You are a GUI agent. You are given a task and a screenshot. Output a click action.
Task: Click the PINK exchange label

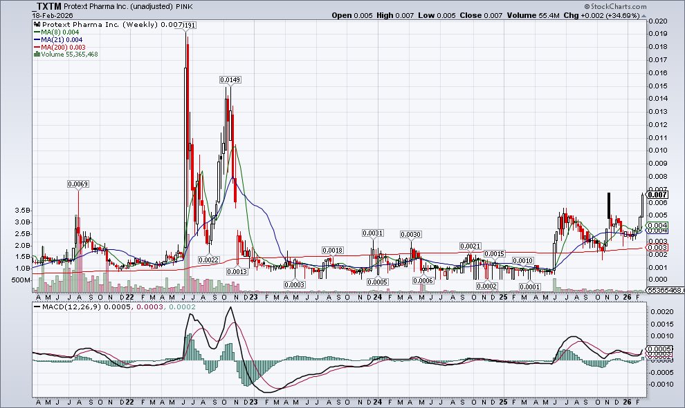(184, 7)
